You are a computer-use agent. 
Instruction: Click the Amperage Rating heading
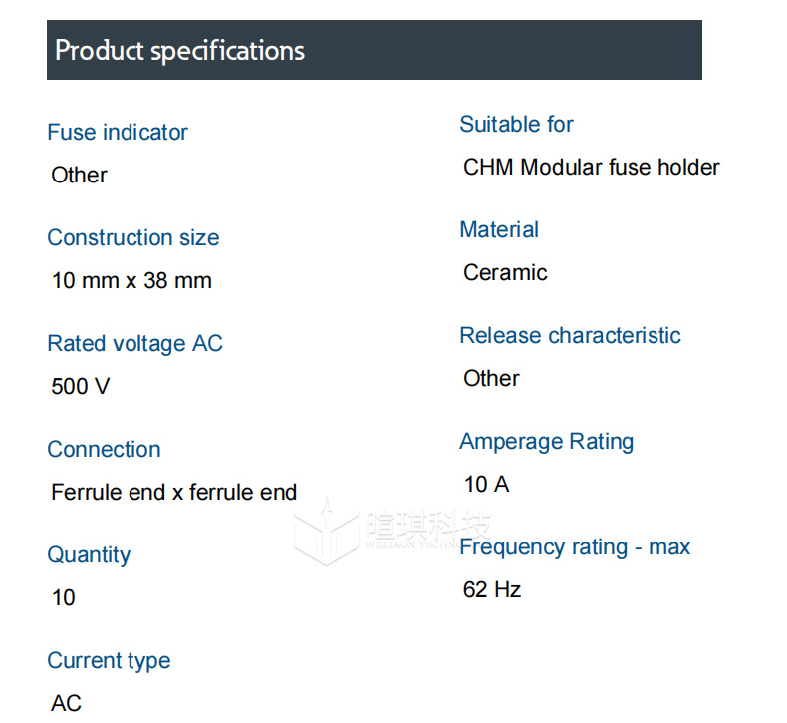pyautogui.click(x=546, y=441)
